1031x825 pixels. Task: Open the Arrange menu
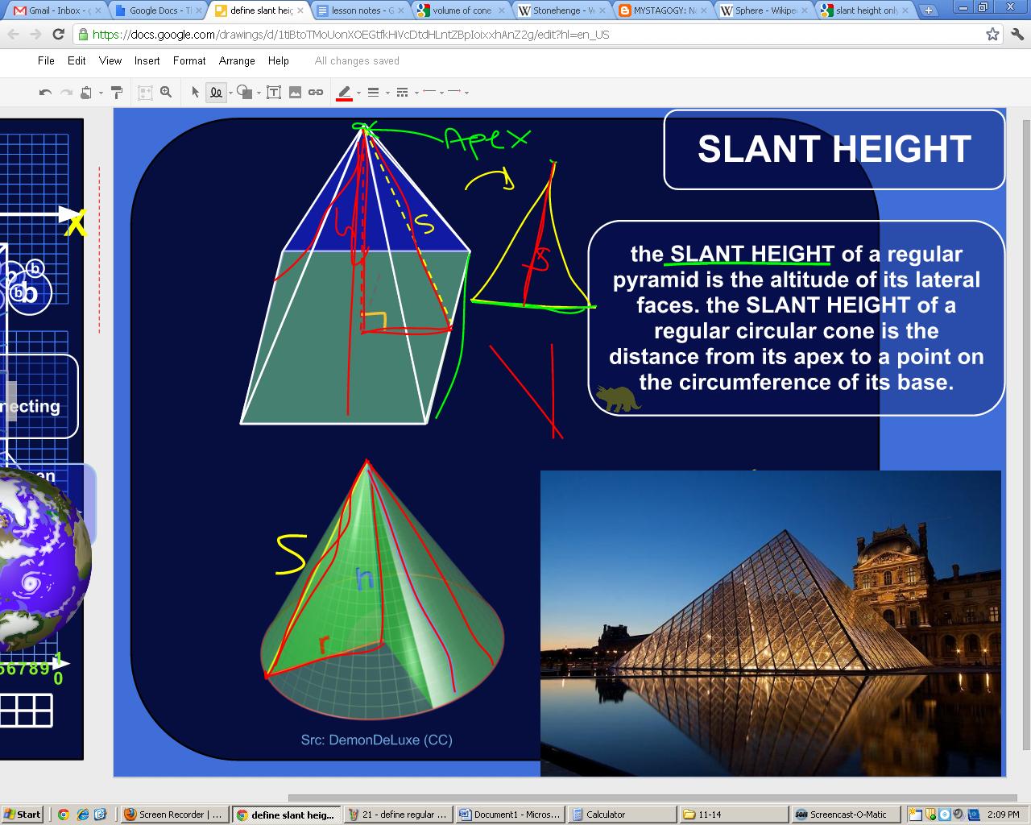point(237,60)
